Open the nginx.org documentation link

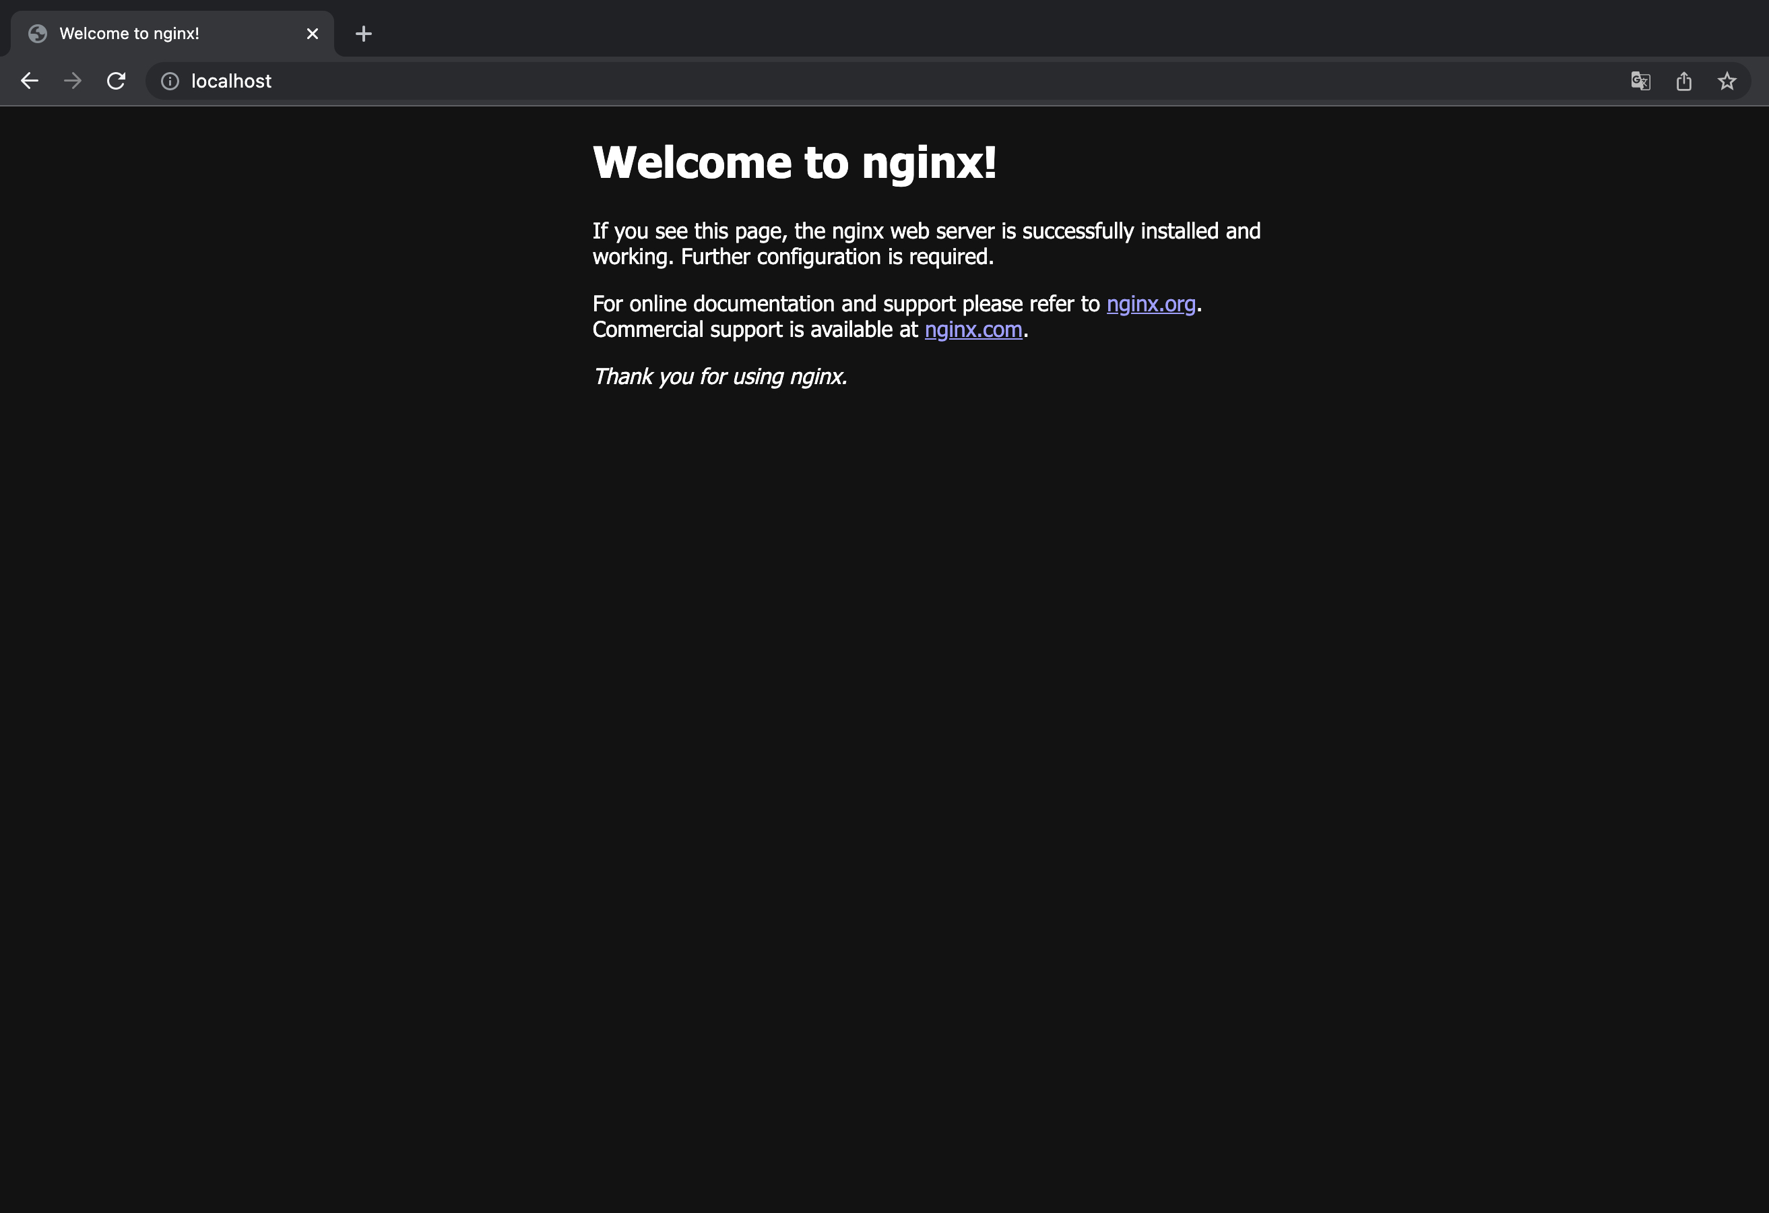click(x=1150, y=304)
